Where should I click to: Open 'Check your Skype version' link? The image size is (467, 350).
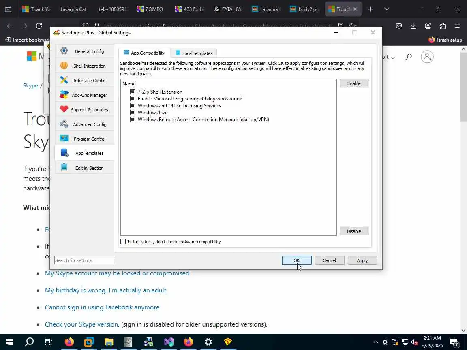pos(81,324)
